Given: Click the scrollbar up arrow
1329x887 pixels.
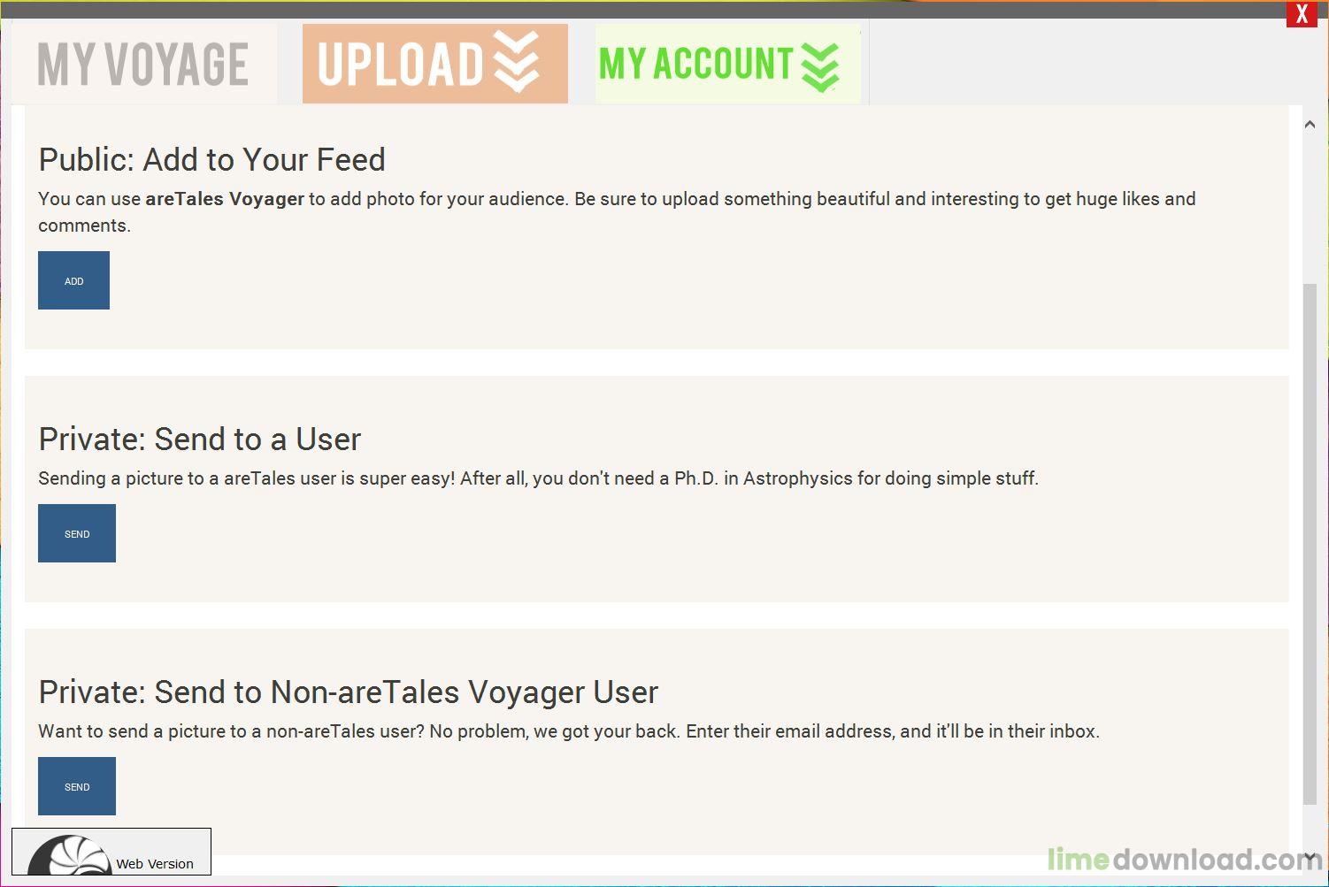Looking at the screenshot, I should (x=1310, y=125).
